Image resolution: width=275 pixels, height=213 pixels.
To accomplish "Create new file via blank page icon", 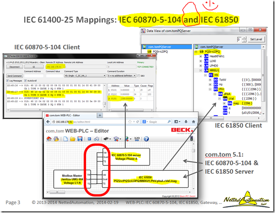I will [x=66, y=139].
